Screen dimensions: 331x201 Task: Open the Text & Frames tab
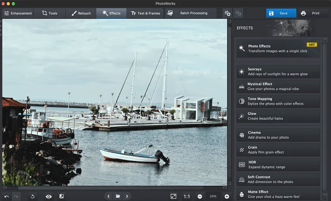[145, 13]
